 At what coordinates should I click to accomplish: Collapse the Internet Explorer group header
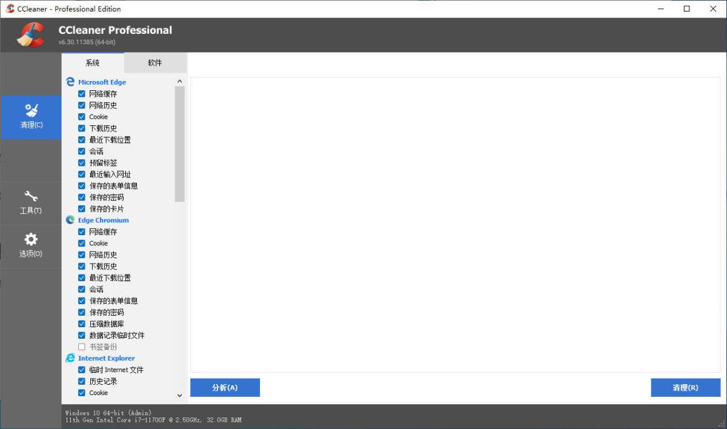click(x=106, y=358)
